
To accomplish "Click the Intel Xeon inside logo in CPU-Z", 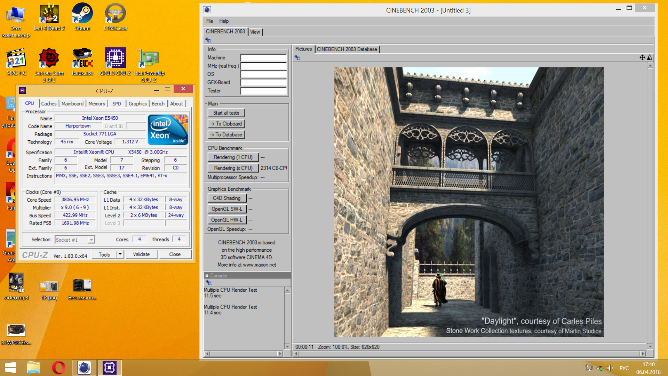I will [x=168, y=130].
